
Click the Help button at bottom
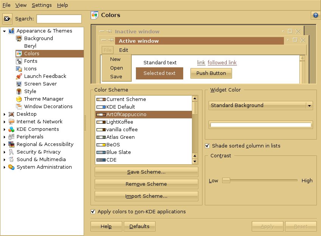[x=106, y=227]
